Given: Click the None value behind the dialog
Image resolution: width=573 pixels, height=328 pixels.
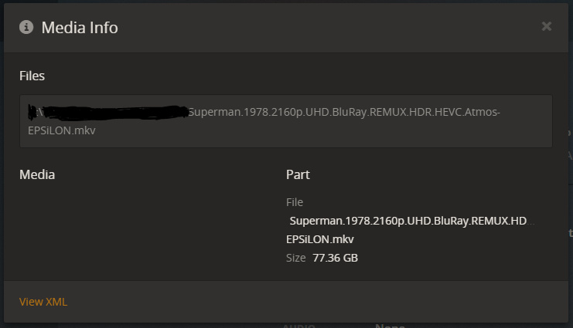Looking at the screenshot, I should coord(390,326).
